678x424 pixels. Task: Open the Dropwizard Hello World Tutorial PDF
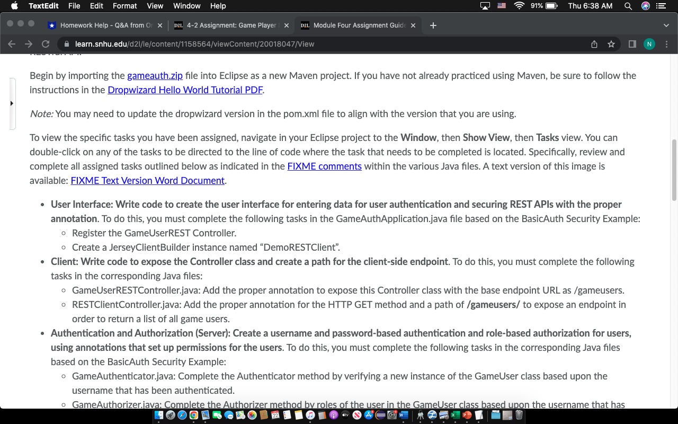185,90
